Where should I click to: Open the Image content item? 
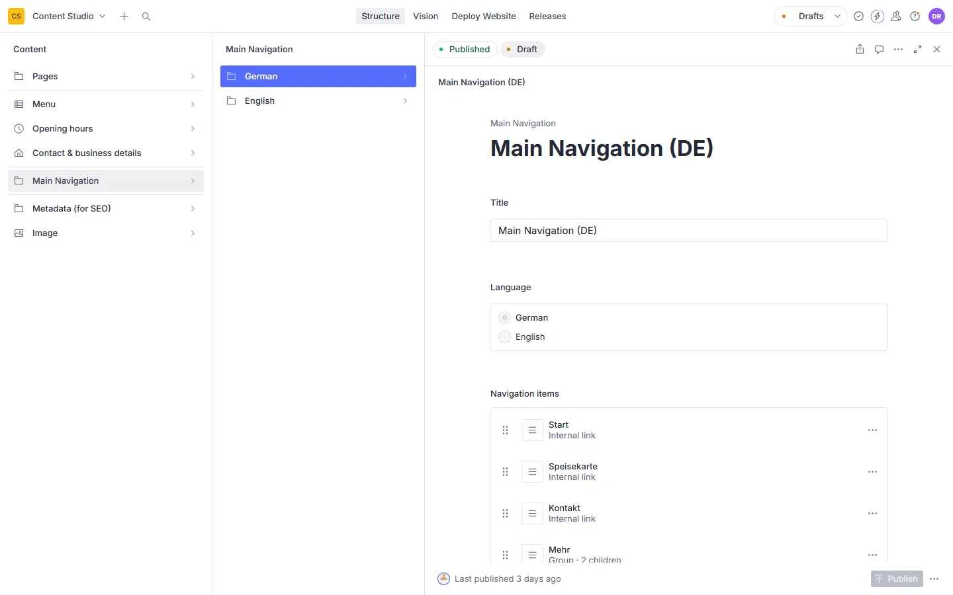[106, 233]
